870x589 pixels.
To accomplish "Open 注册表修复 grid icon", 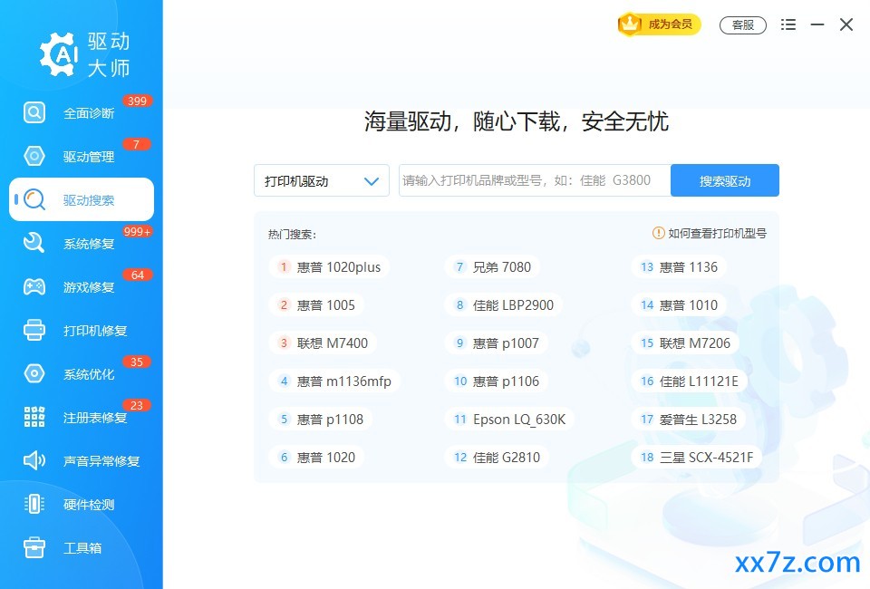I will [x=34, y=417].
